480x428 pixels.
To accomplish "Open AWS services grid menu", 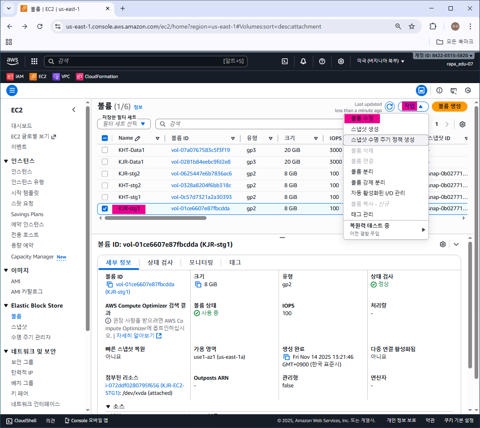I will pos(34,61).
